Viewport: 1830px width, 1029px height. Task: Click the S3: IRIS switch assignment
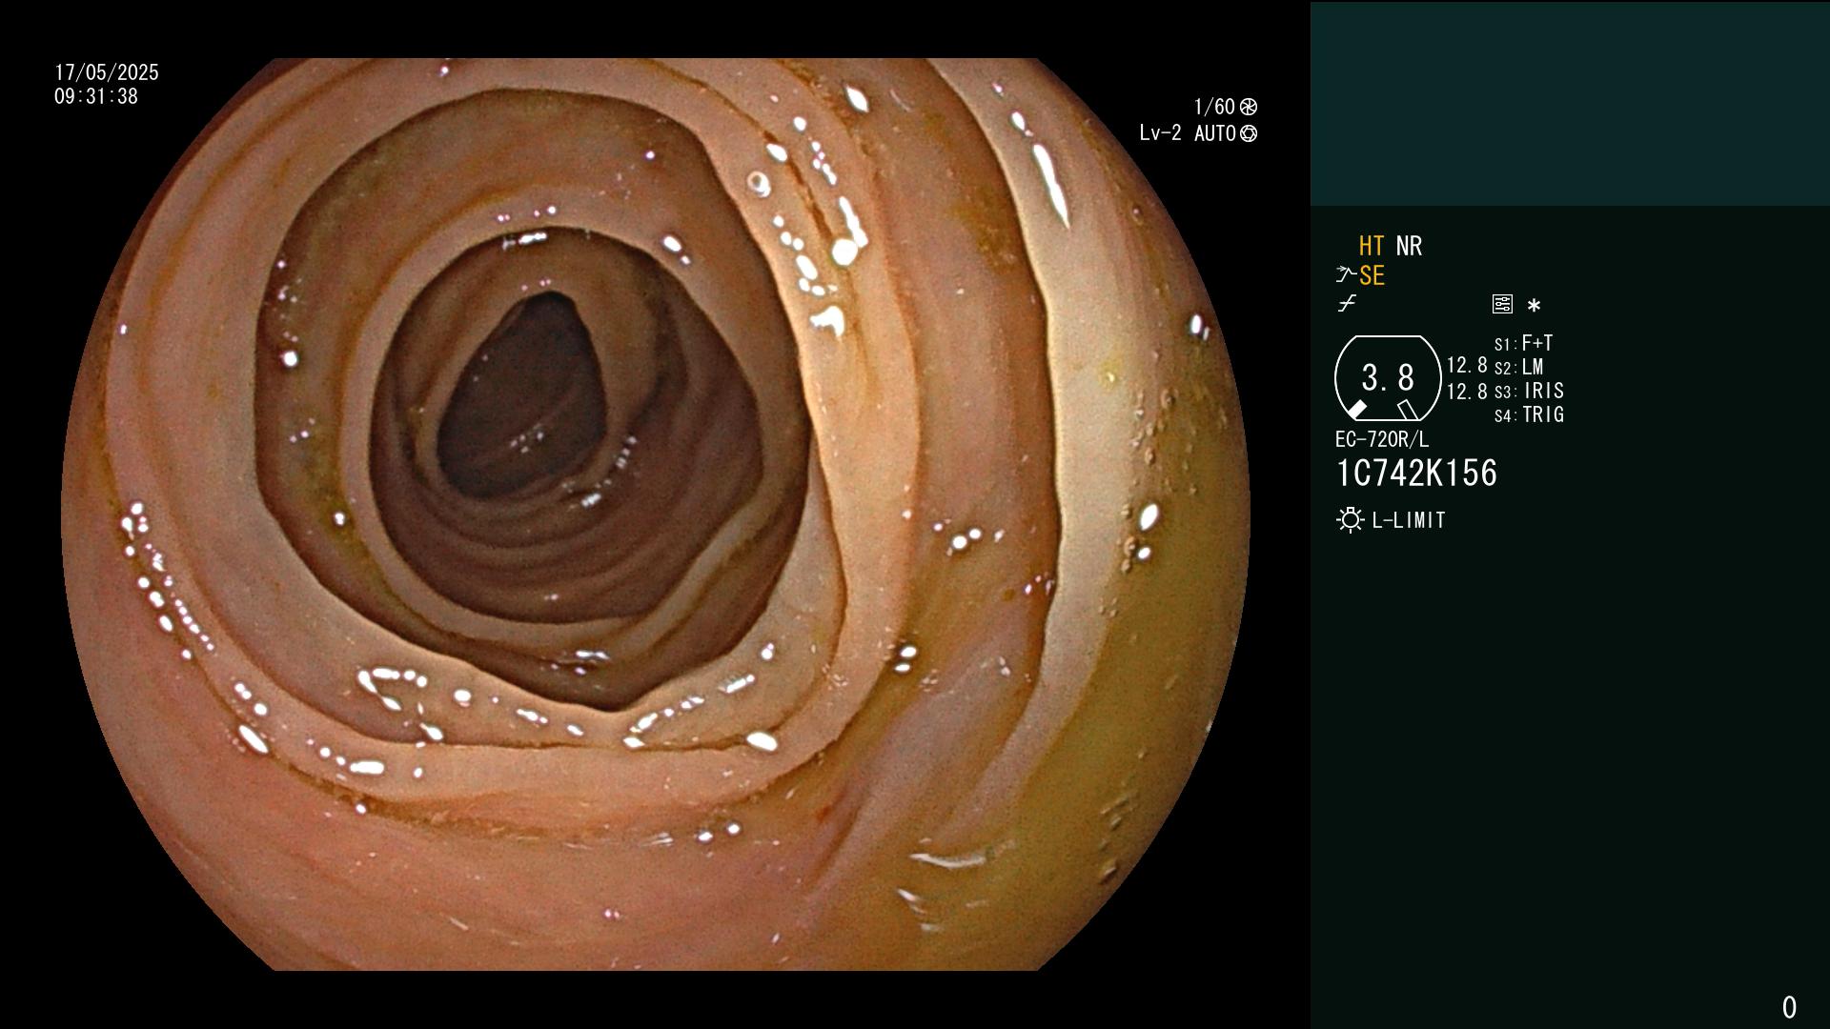coord(1529,391)
